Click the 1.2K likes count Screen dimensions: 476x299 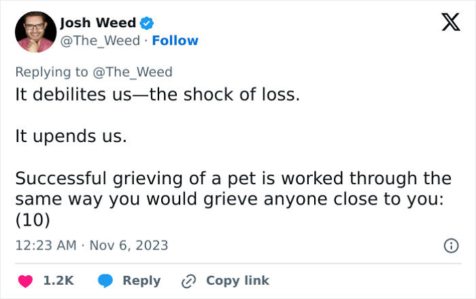point(58,280)
